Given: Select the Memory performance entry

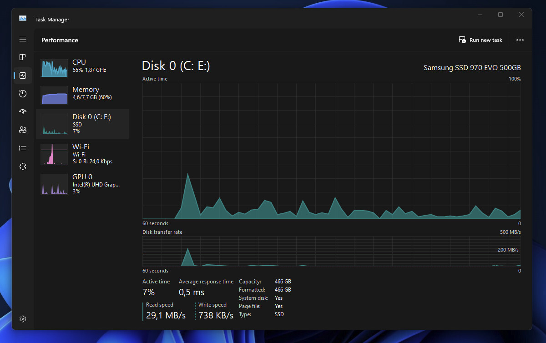Looking at the screenshot, I should click(82, 96).
